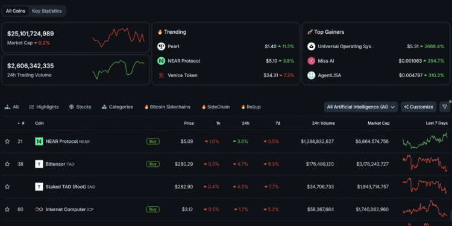Toggle the star for Staked TAO (Root)

coord(7,187)
